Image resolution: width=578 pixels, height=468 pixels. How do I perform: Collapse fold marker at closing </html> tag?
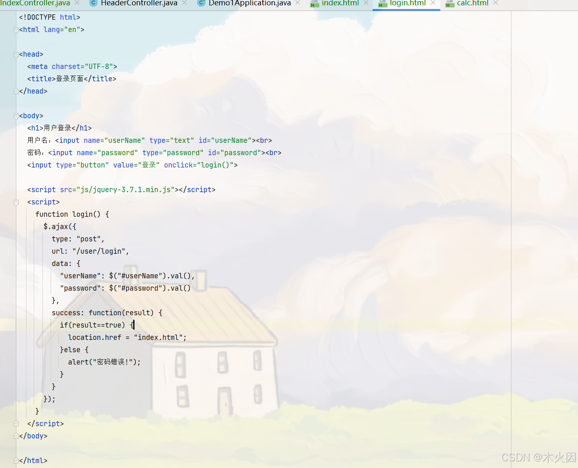tap(16, 461)
